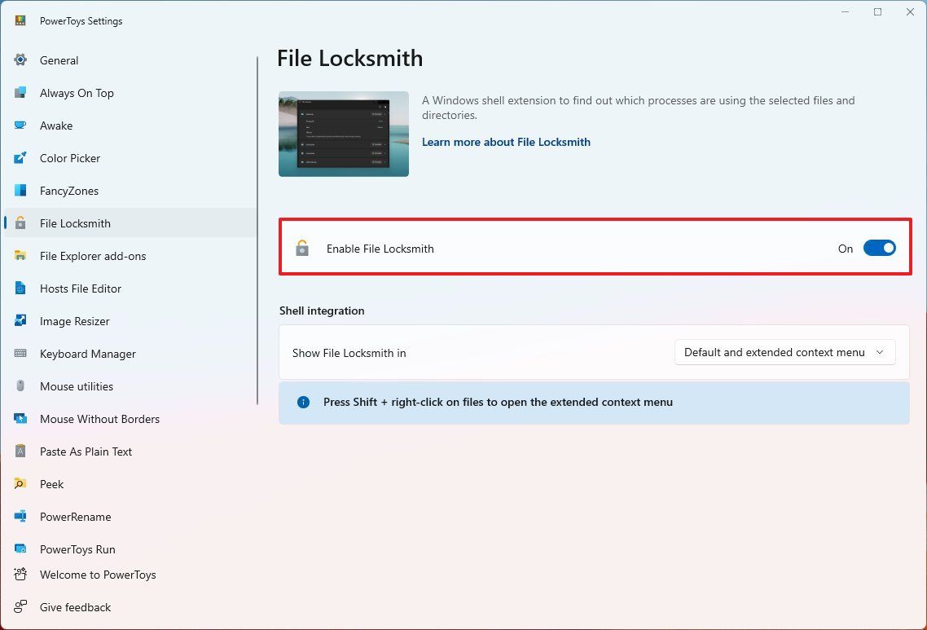Image resolution: width=927 pixels, height=630 pixels.
Task: Click the Color Picker icon
Action: pos(20,157)
